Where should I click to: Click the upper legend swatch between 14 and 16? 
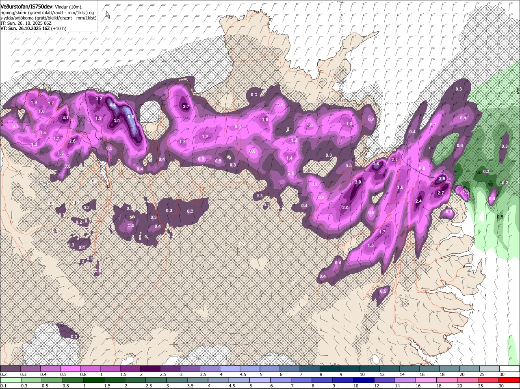[x=410, y=368]
